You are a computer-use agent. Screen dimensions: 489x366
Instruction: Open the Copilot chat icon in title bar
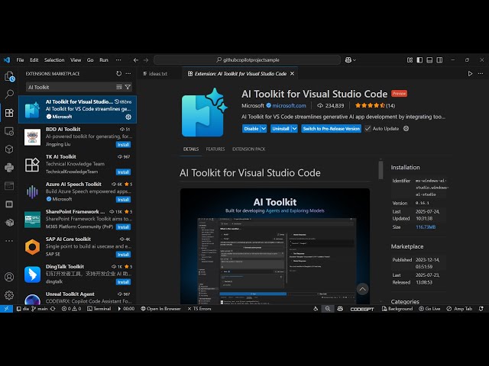click(x=348, y=60)
